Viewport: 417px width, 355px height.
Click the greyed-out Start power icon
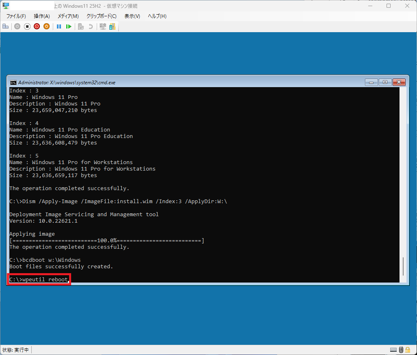[x=17, y=26]
